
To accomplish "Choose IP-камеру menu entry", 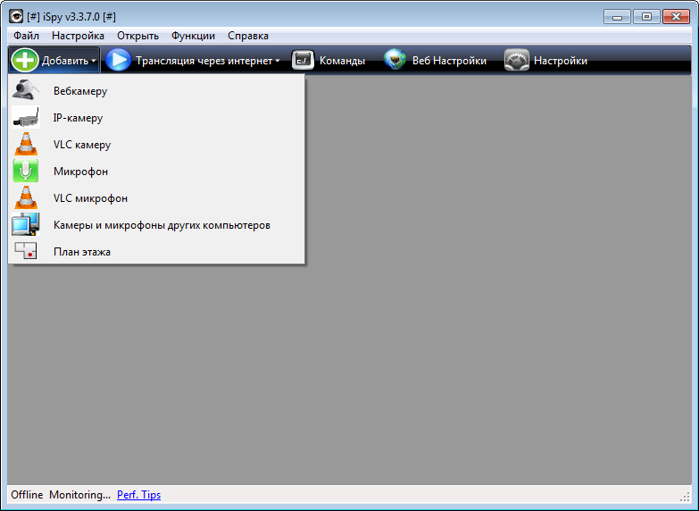I will (x=156, y=117).
